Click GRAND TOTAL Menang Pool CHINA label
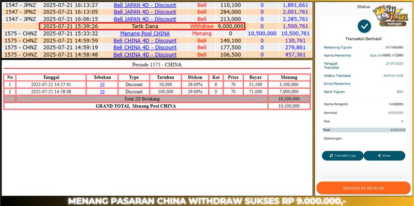Viewport: 414px width, 206px height. [x=136, y=106]
